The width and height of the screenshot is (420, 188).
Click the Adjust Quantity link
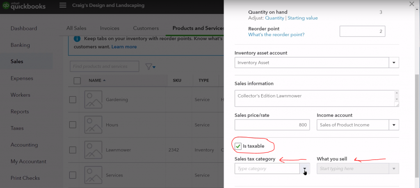tap(274, 18)
